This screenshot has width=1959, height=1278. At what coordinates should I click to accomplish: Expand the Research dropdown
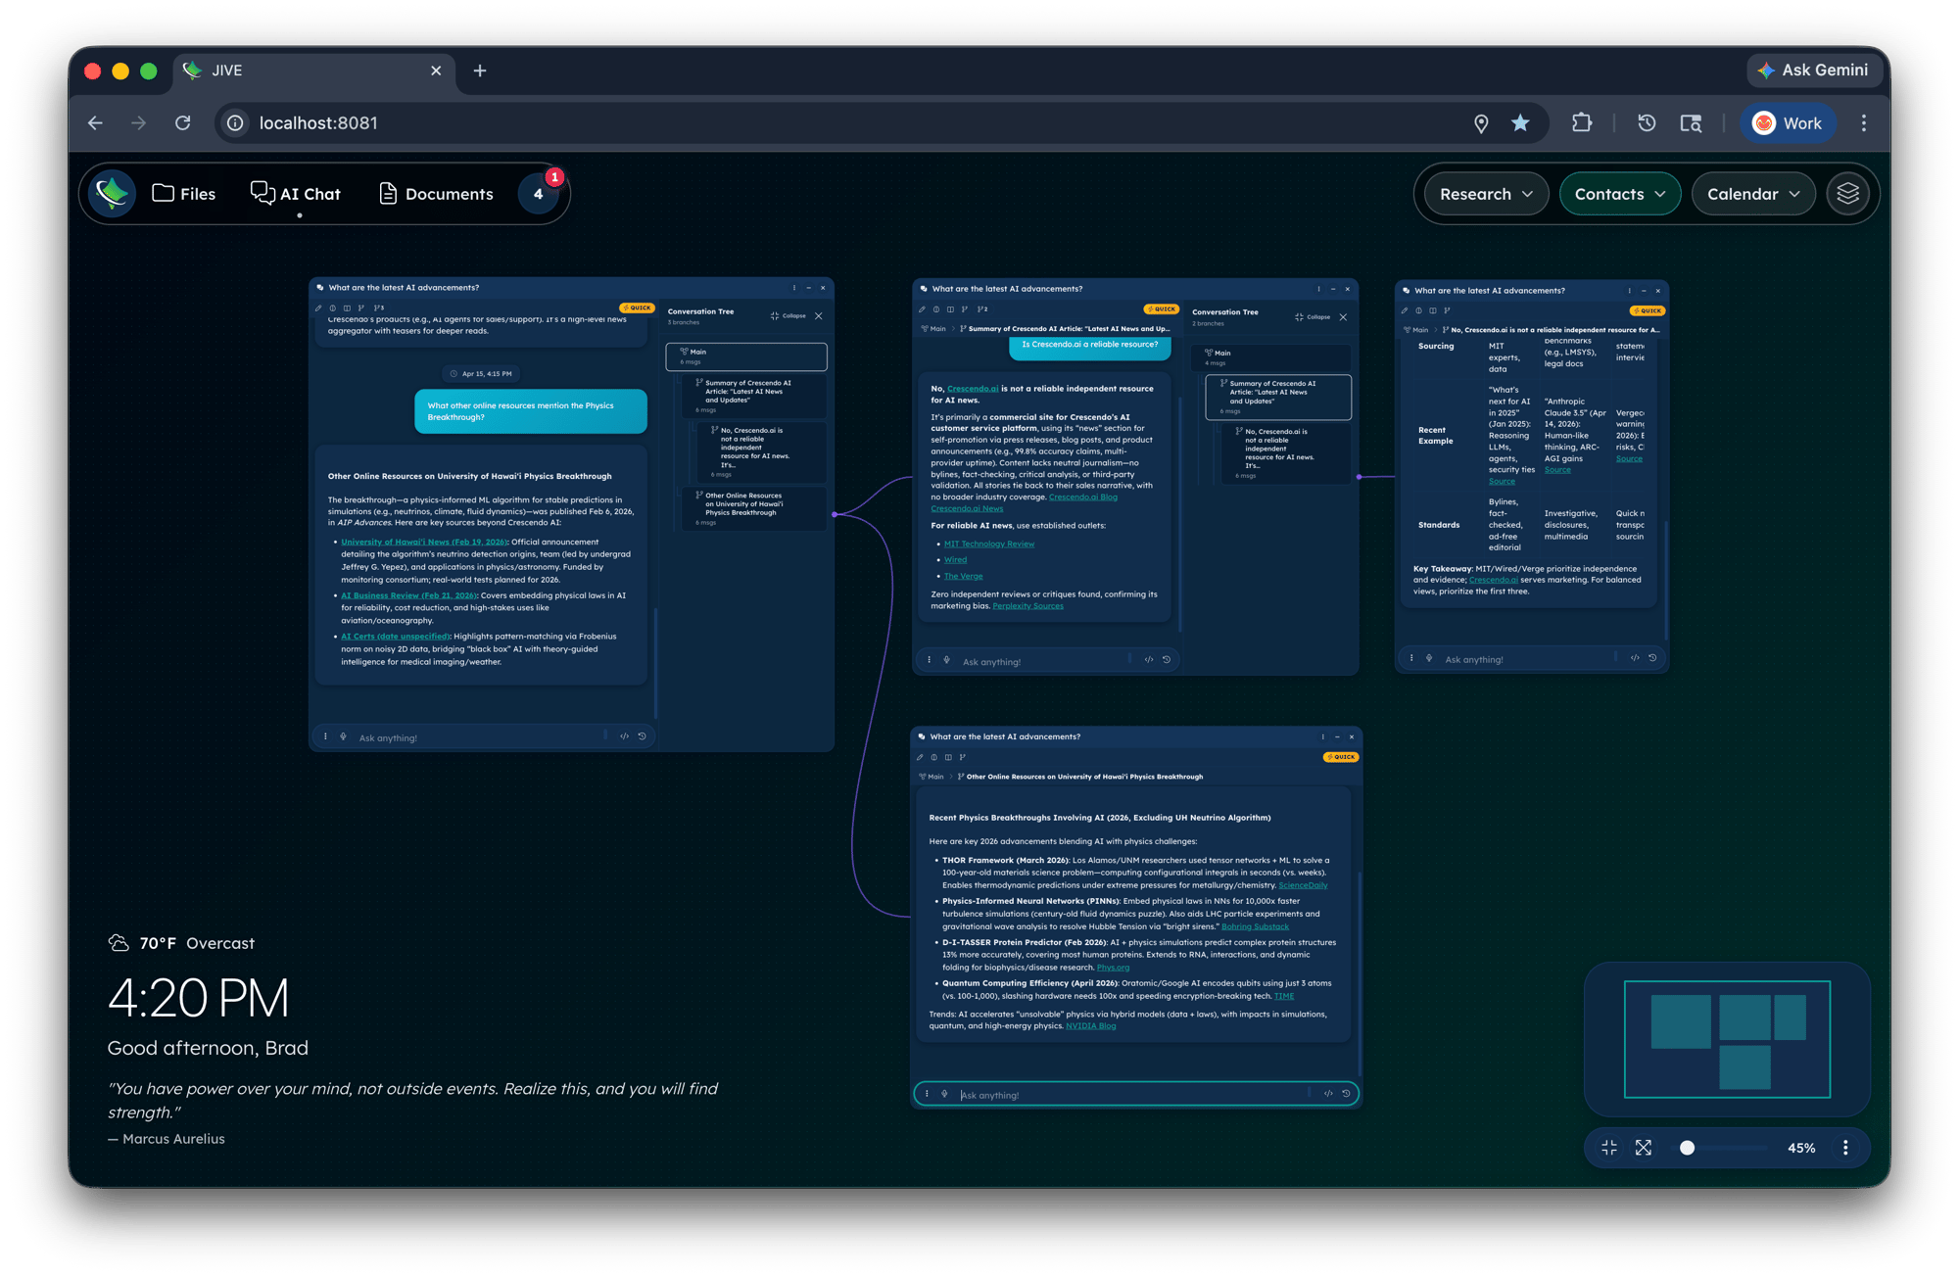pos(1486,194)
